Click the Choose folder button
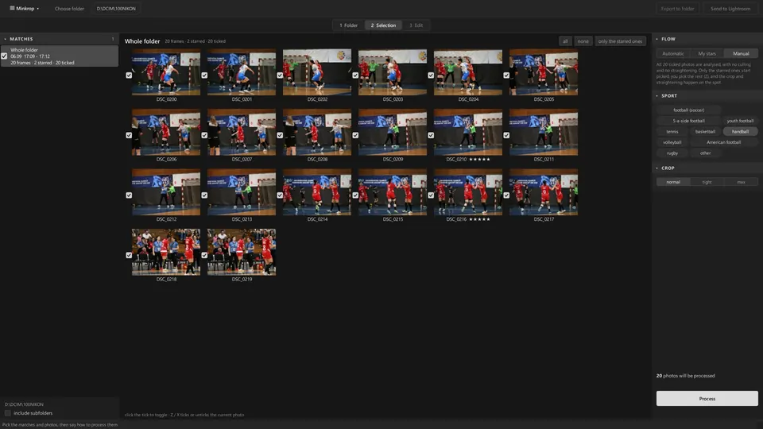This screenshot has width=763, height=429. tap(69, 8)
